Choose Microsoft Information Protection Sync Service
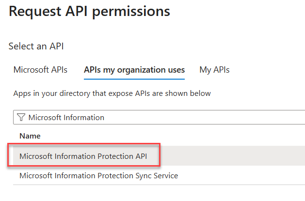 98,175
